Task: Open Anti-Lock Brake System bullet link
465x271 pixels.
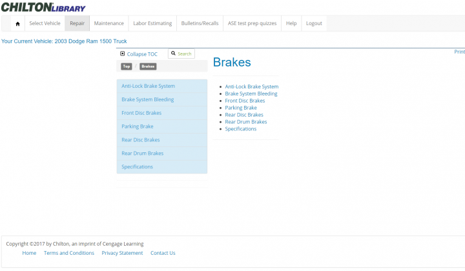Action: [251, 86]
